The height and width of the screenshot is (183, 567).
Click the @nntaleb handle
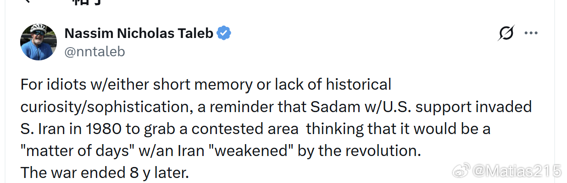point(94,52)
